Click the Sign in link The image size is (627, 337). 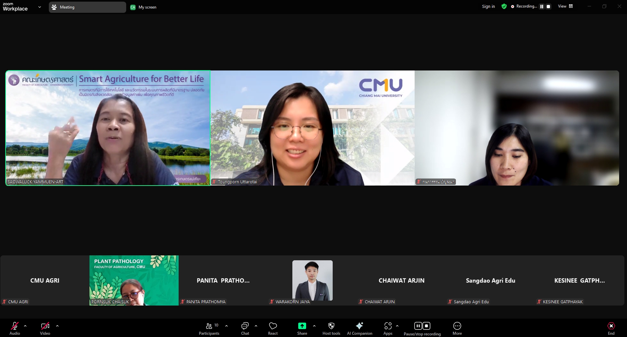488,6
